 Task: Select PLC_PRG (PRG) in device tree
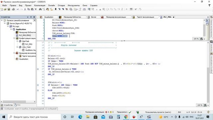click(25, 35)
